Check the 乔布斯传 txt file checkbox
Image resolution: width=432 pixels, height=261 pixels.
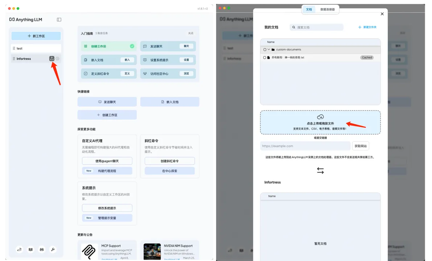pyautogui.click(x=265, y=58)
